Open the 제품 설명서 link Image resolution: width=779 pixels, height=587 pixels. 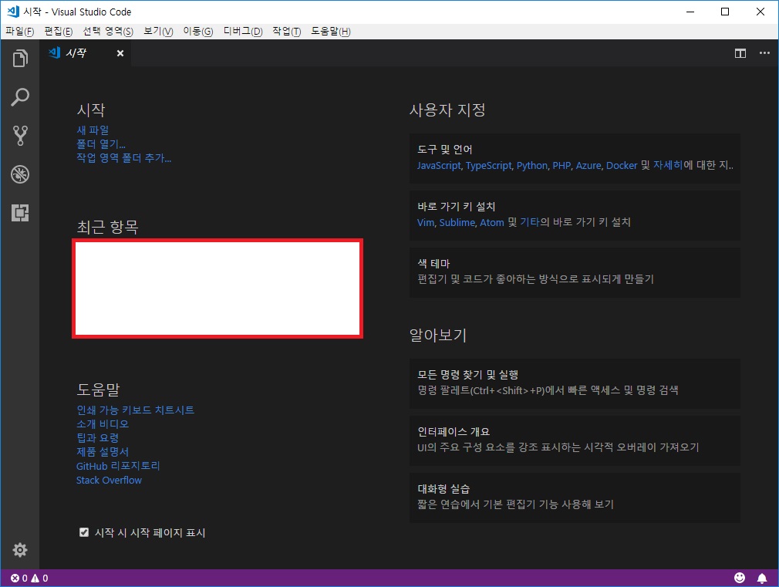[103, 452]
